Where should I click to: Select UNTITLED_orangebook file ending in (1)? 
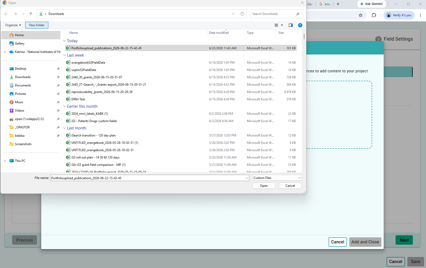(x=181, y=143)
